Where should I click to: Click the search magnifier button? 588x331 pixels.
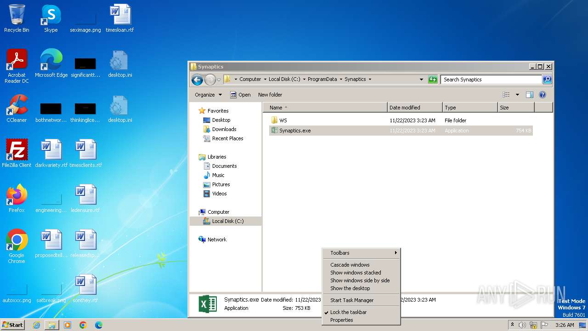pos(547,80)
